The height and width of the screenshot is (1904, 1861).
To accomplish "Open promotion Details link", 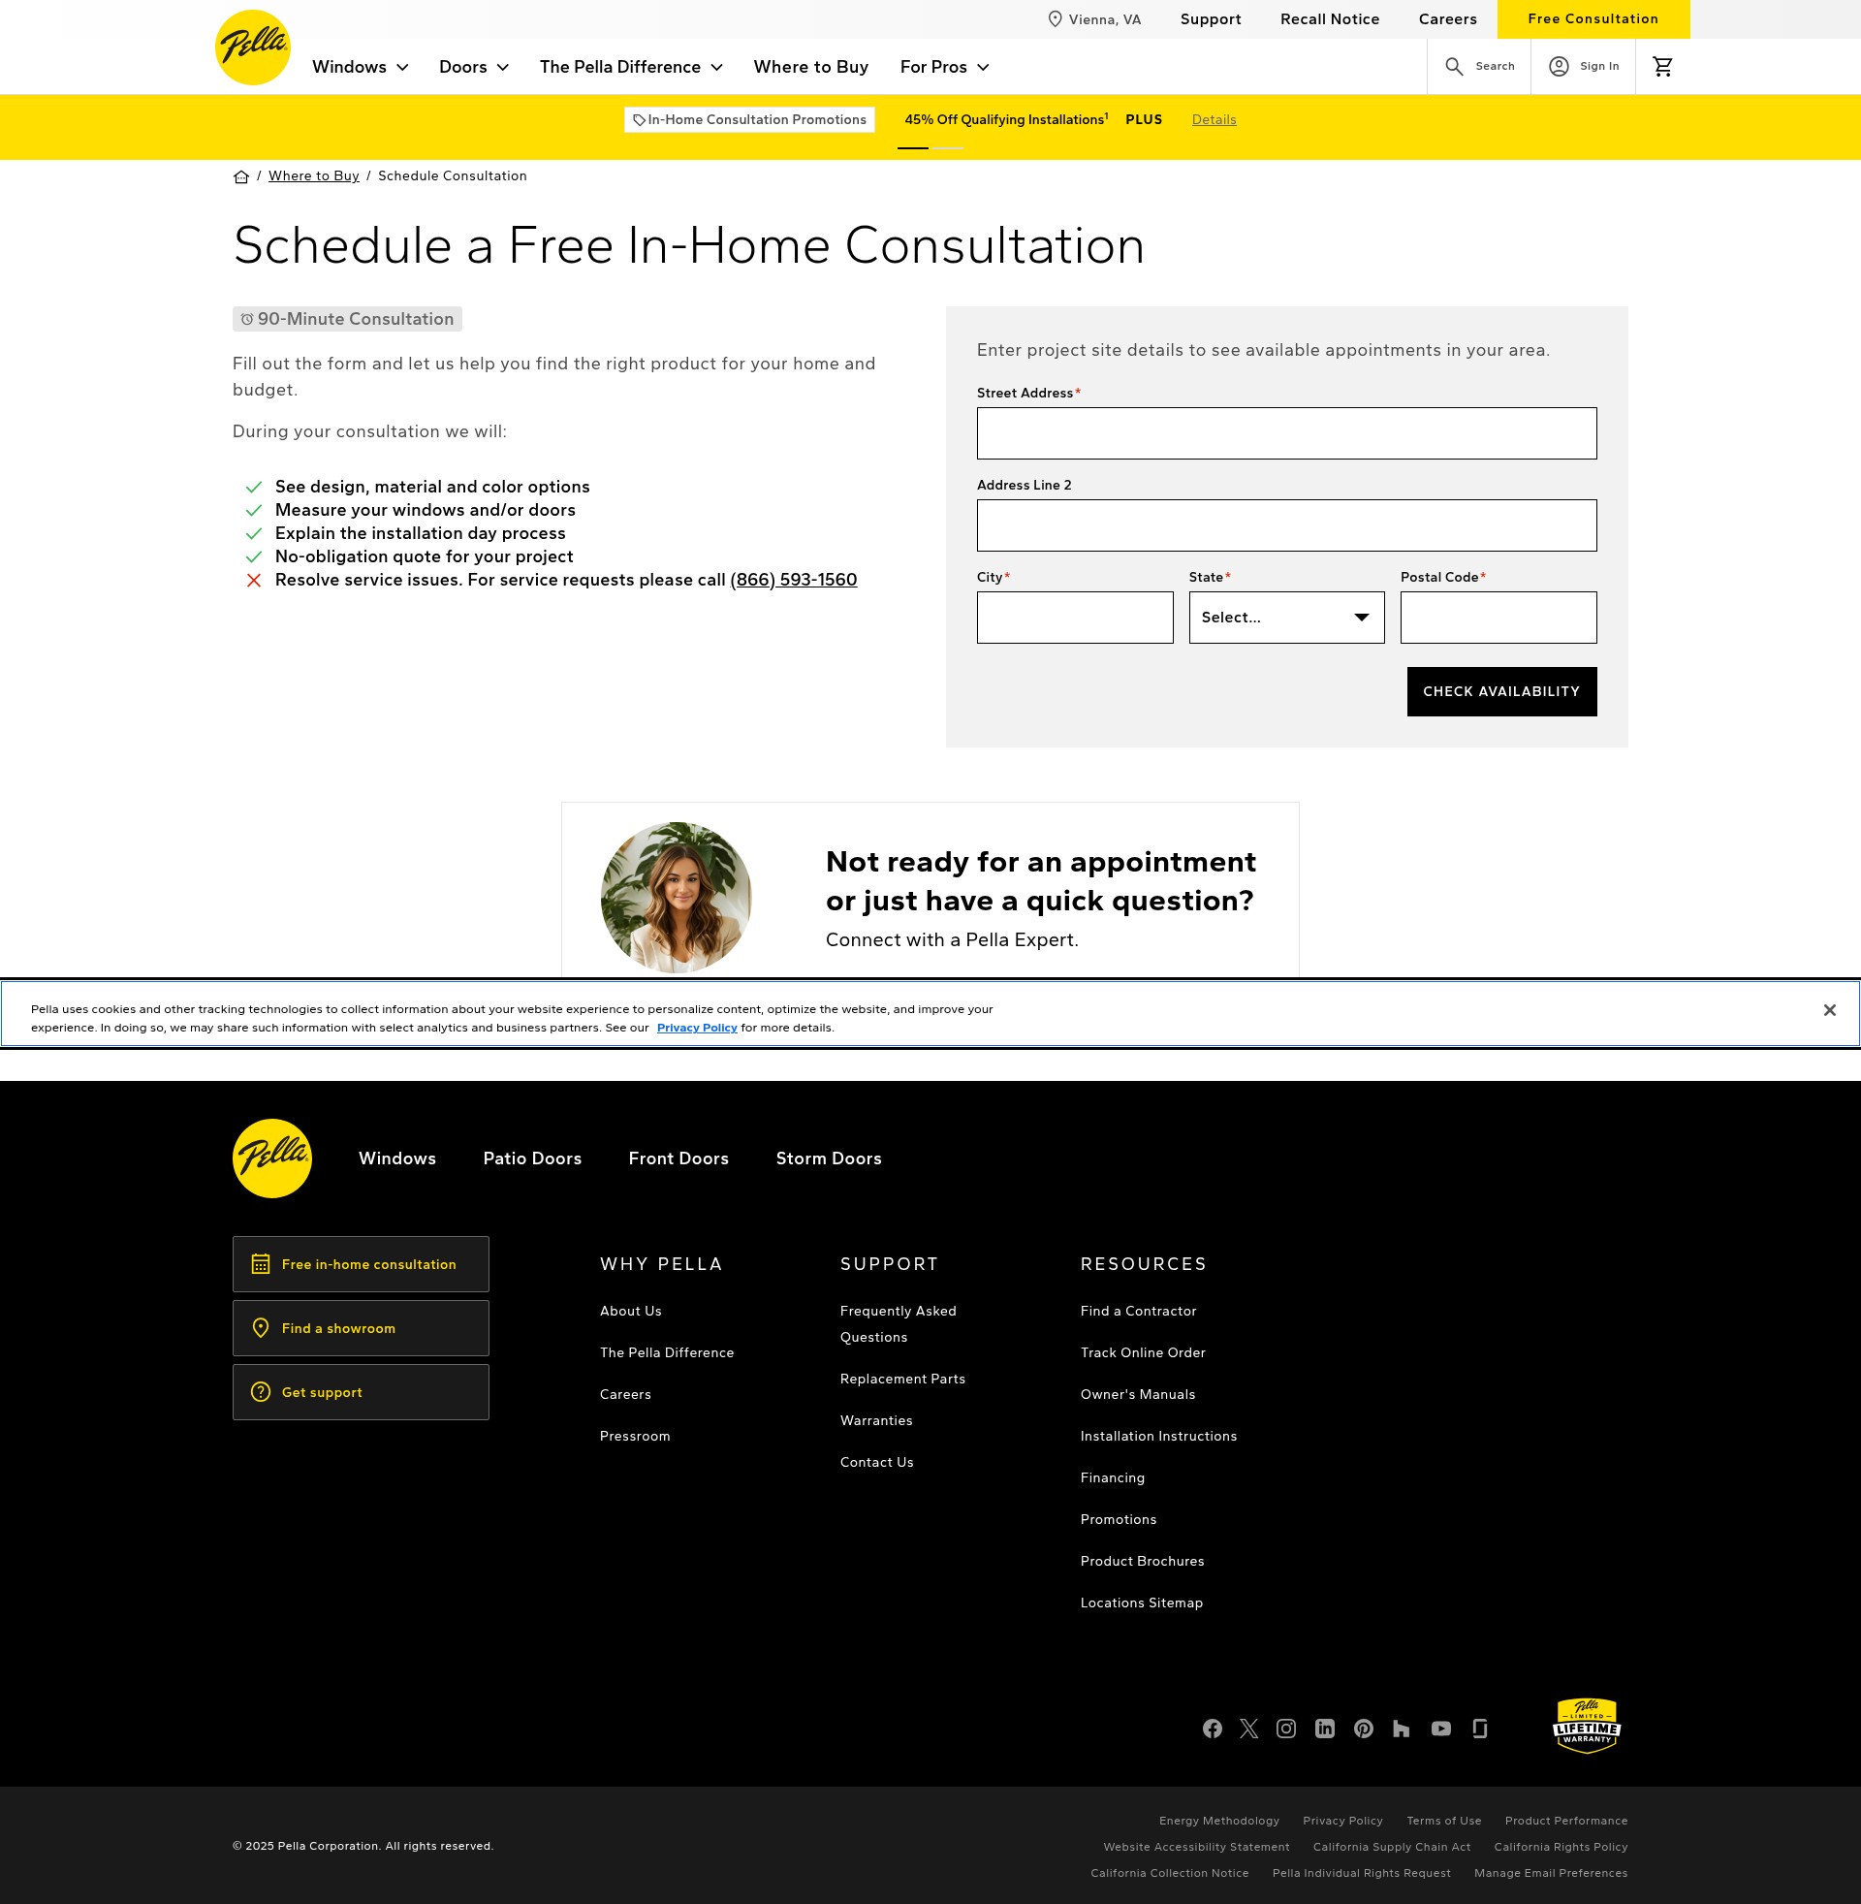I will click(x=1214, y=120).
